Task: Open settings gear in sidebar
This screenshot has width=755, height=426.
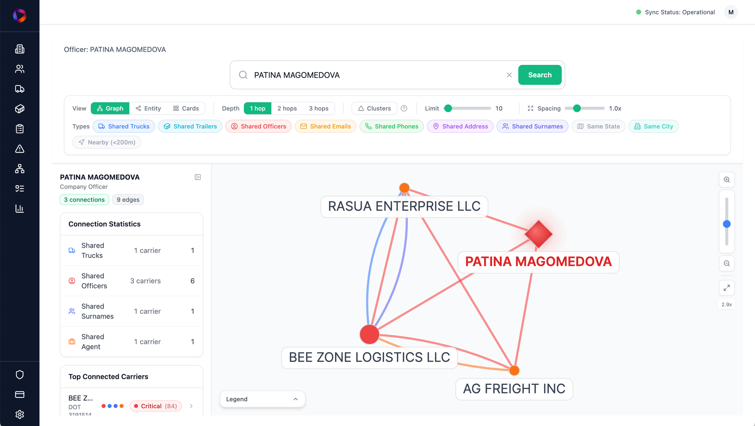Action: 20,414
